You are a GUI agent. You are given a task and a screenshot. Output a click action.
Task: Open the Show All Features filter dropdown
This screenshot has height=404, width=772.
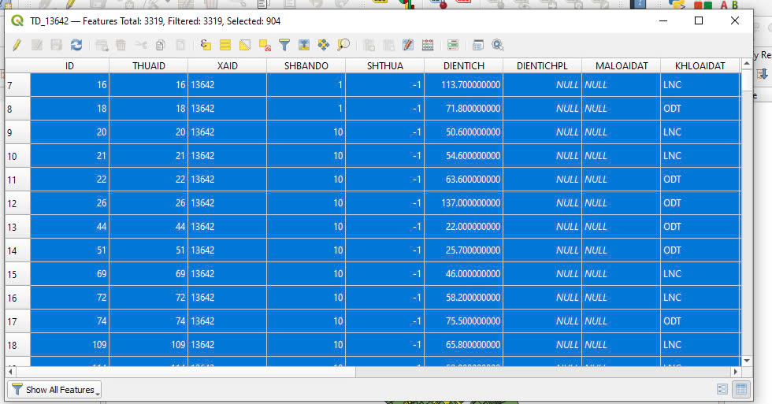54,390
